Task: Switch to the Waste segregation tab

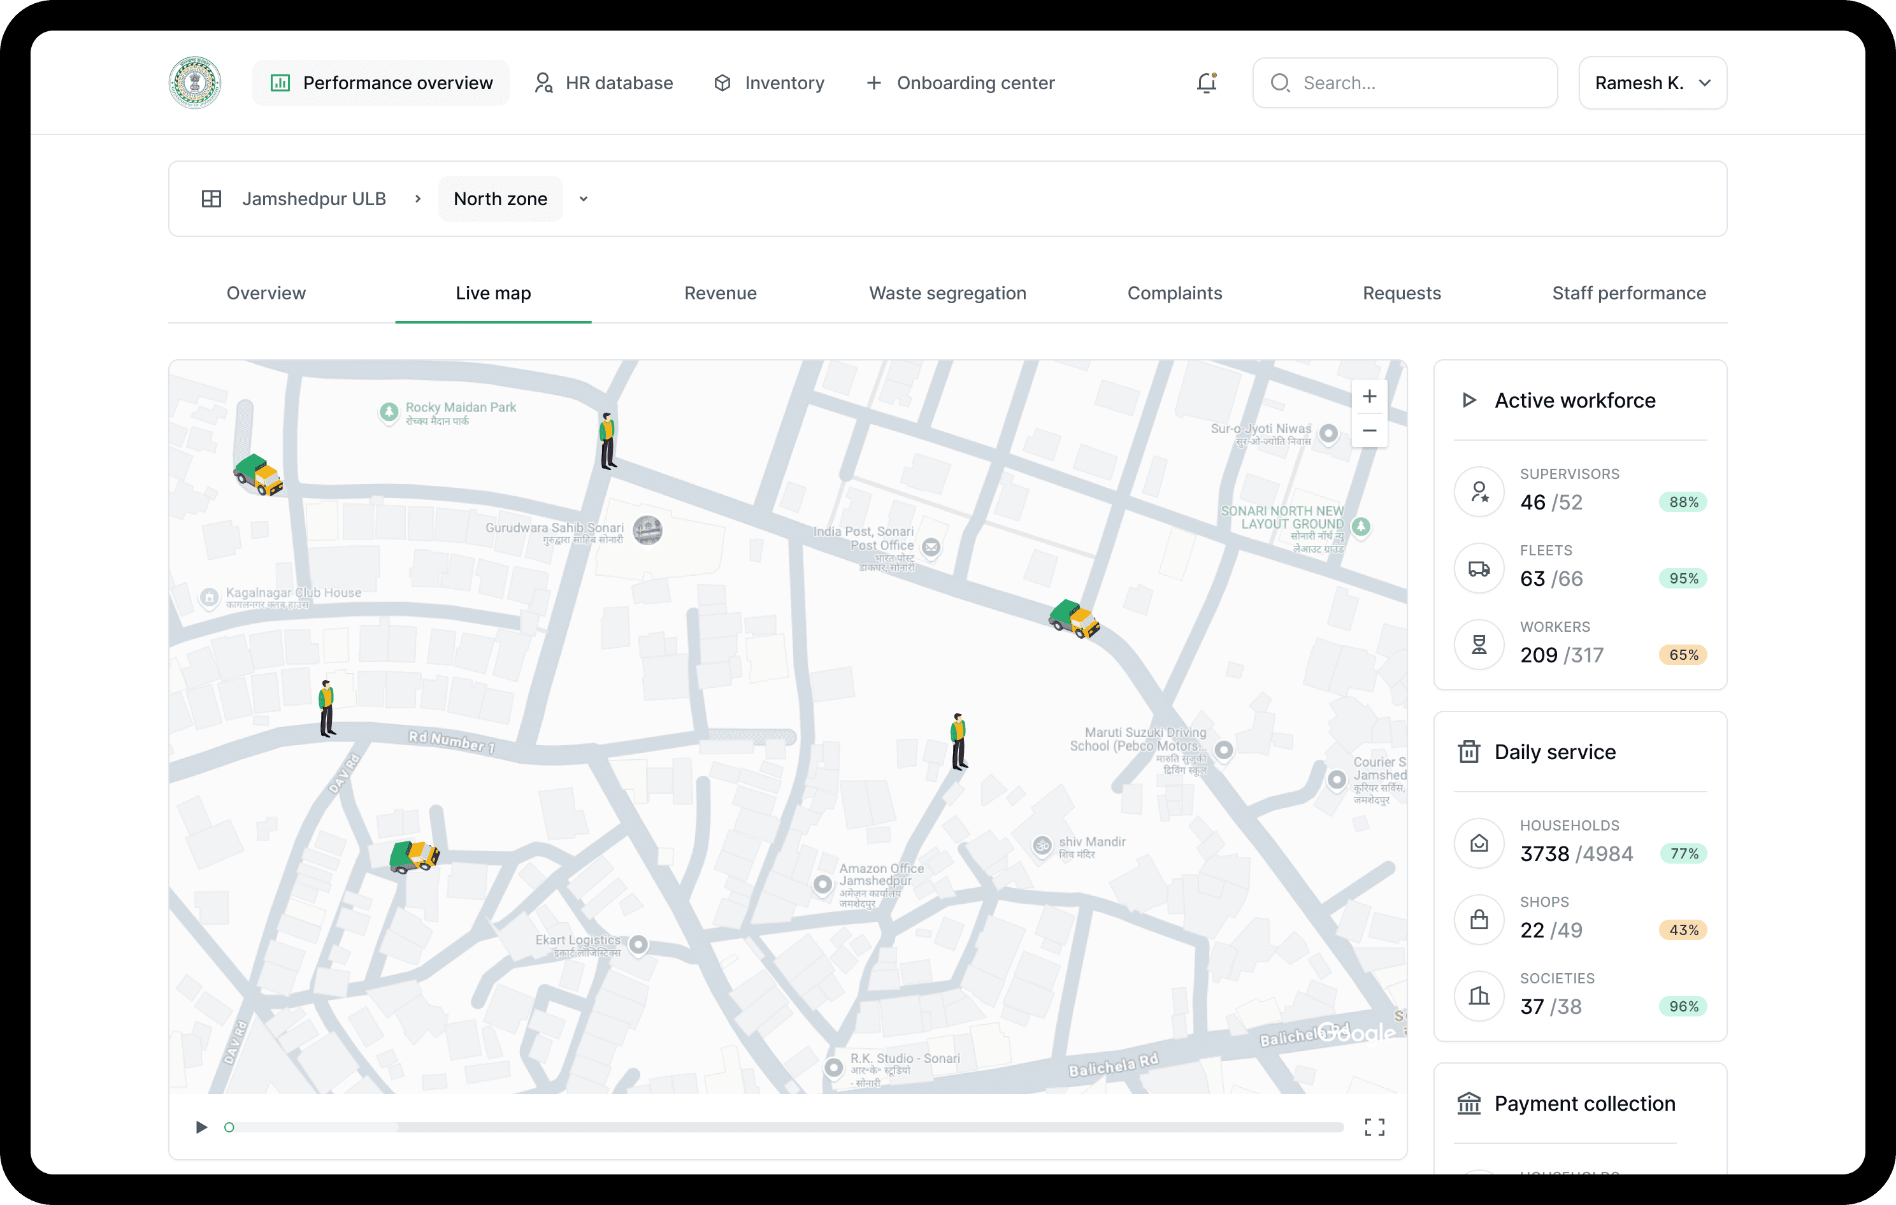Action: click(x=947, y=293)
